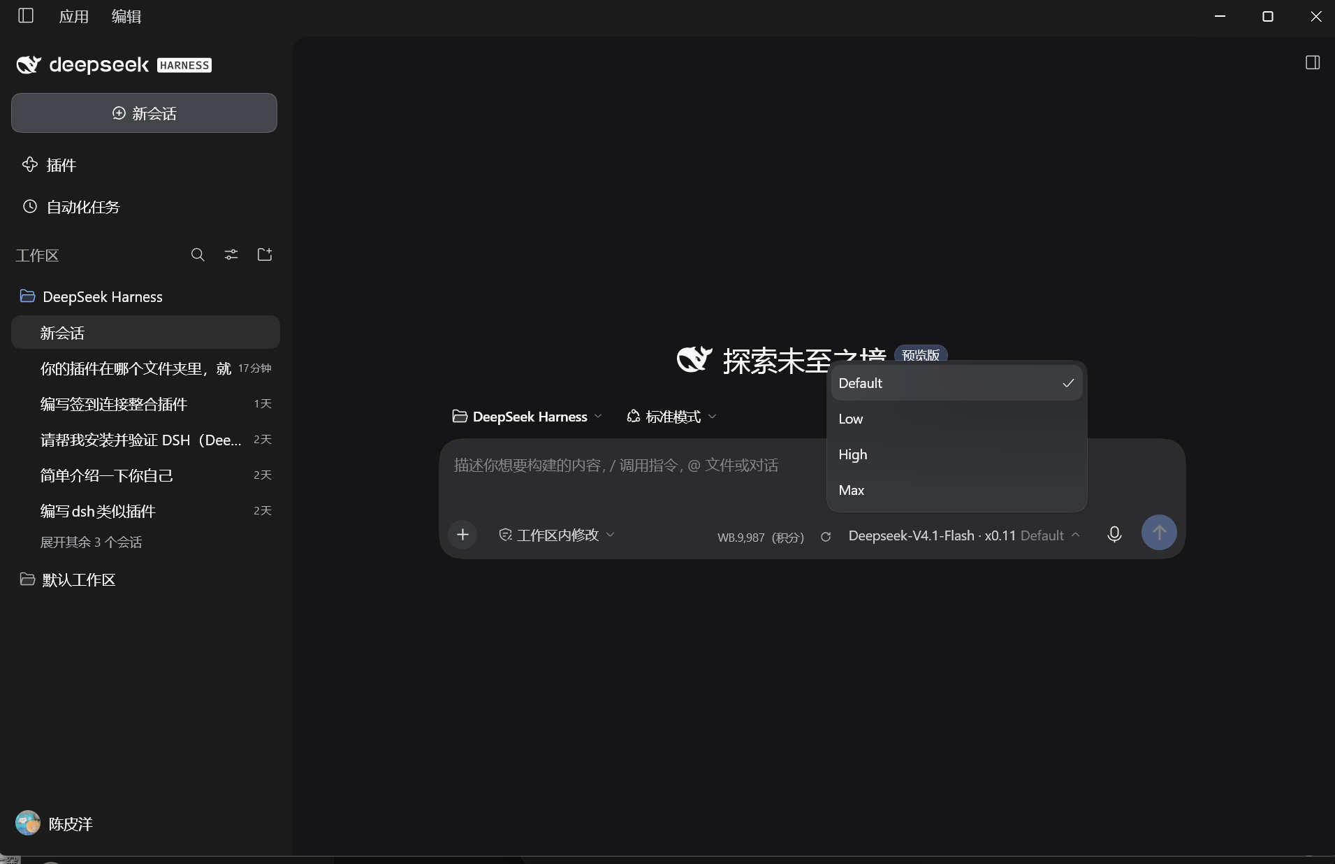The height and width of the screenshot is (864, 1335).
Task: Click user avatar 陈皮洋
Action: click(28, 823)
